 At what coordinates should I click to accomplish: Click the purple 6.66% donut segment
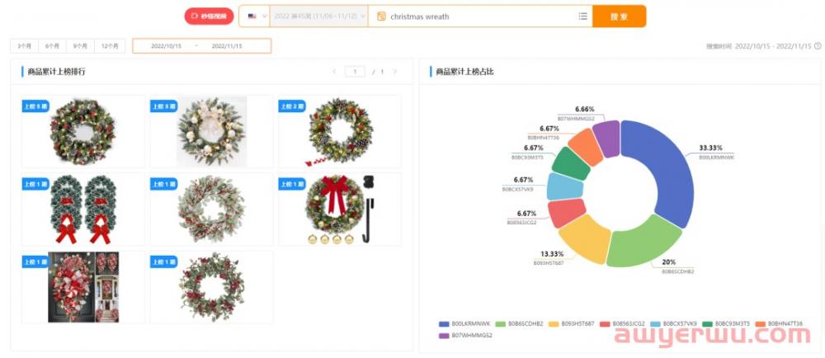(x=607, y=139)
